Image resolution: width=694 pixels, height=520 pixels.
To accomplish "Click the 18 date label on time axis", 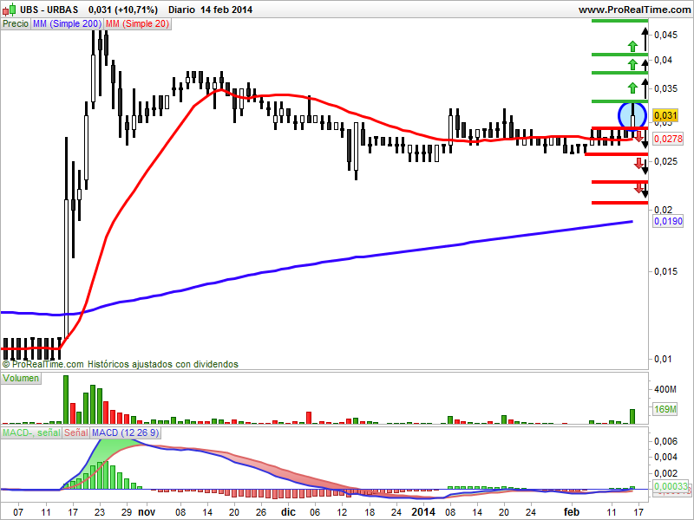I will tap(370, 512).
